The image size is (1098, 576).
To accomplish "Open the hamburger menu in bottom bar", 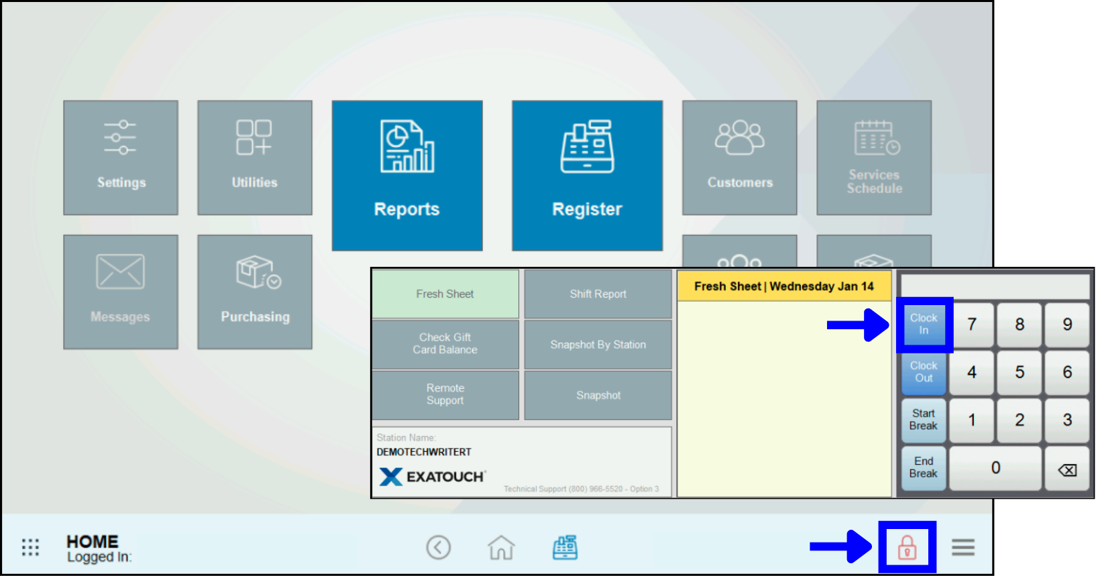I will (x=963, y=547).
